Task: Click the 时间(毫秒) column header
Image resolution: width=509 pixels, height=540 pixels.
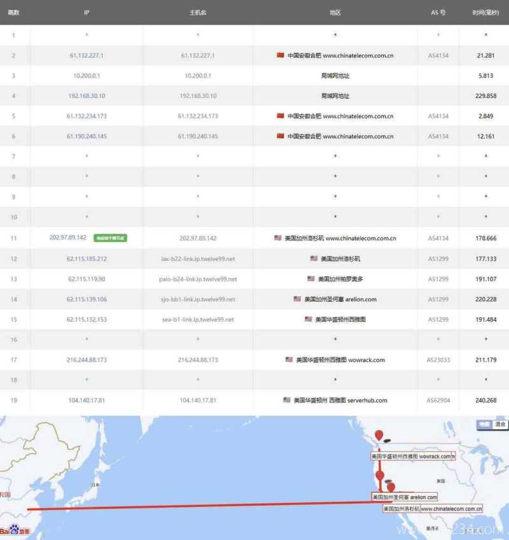Action: (486, 12)
